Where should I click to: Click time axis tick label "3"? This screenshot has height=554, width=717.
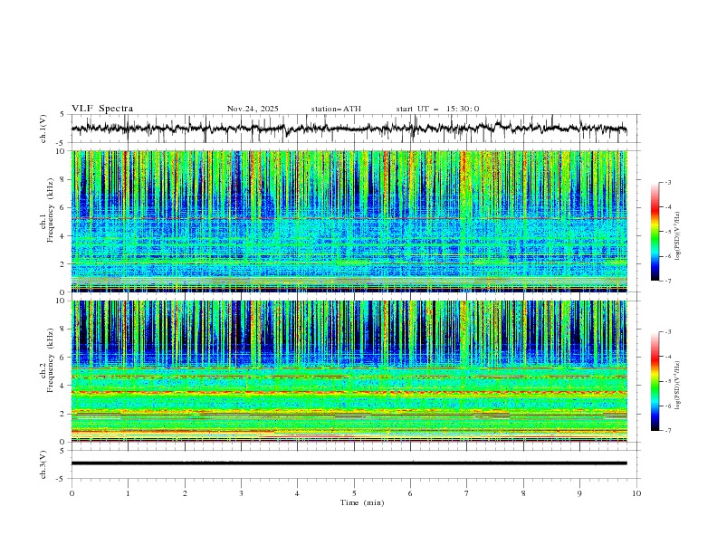[241, 493]
